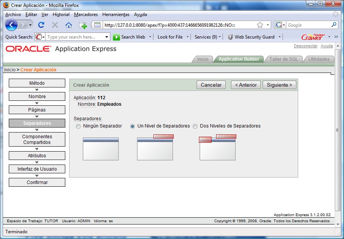The image size is (344, 239).
Task: Go to the Páginas wizard step
Action: [x=37, y=110]
